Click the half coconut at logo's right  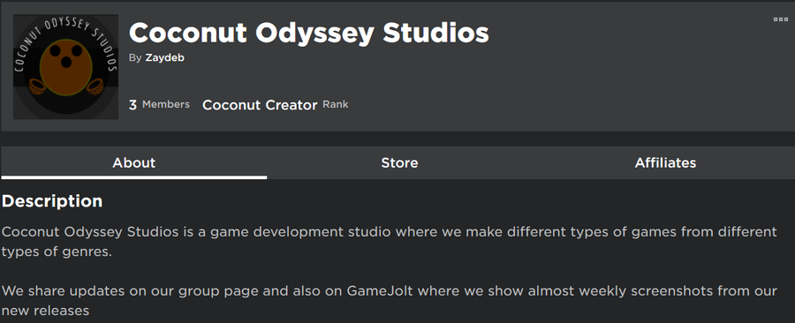click(95, 86)
